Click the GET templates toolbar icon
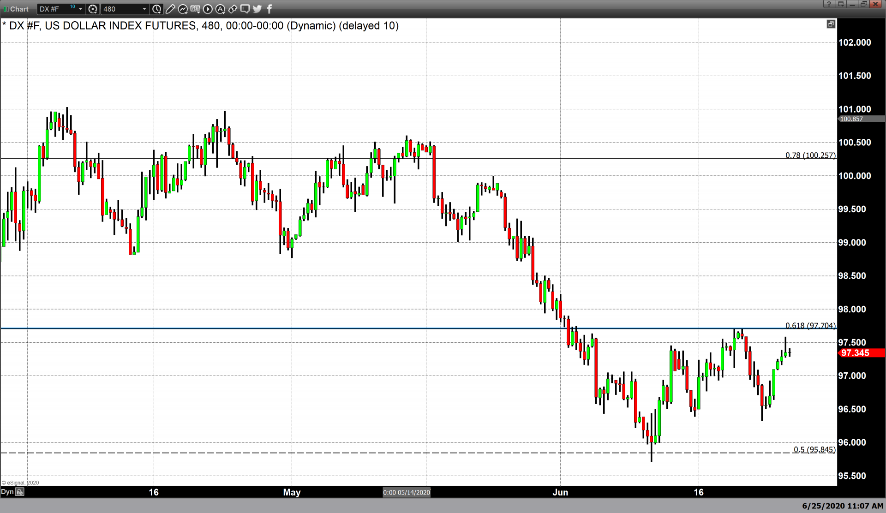This screenshot has width=886, height=513. tap(195, 9)
